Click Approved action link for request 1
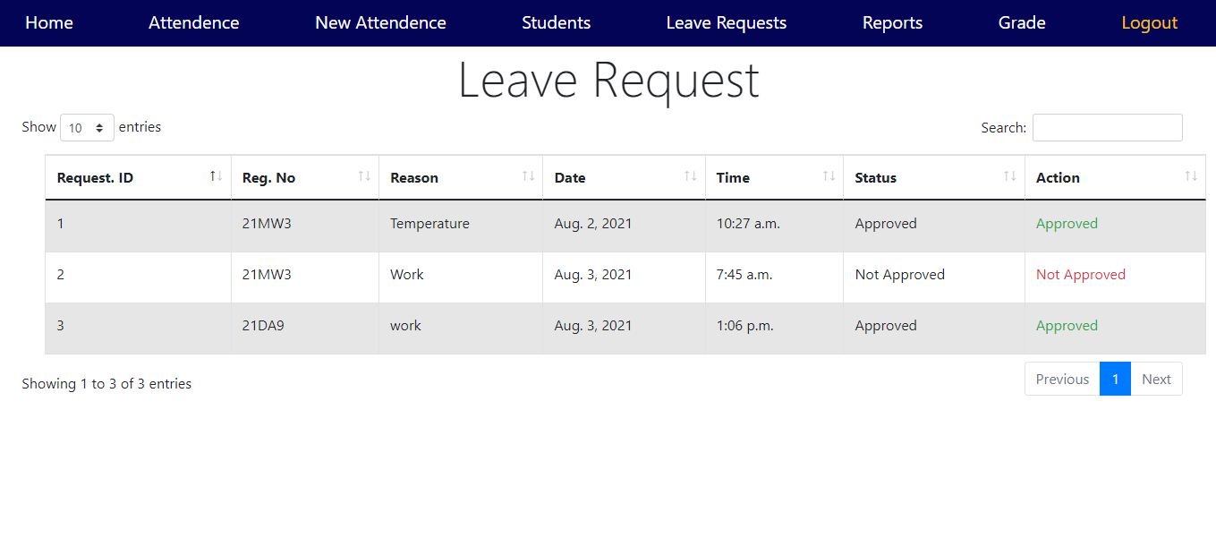 pyautogui.click(x=1067, y=224)
